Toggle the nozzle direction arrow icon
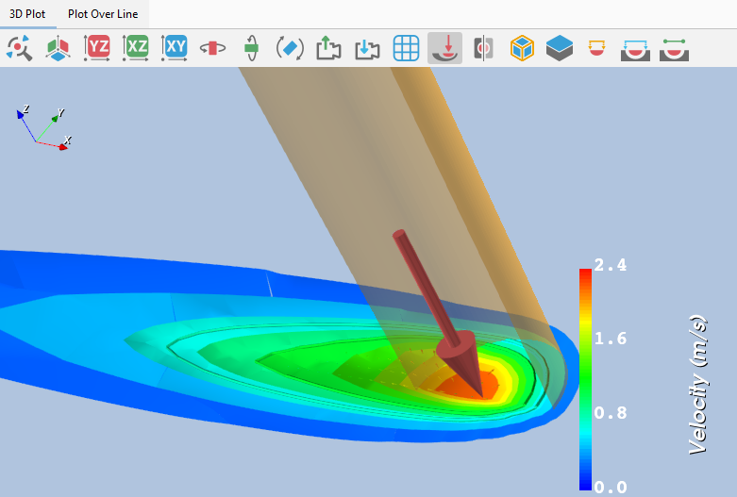This screenshot has width=737, height=497. (444, 48)
